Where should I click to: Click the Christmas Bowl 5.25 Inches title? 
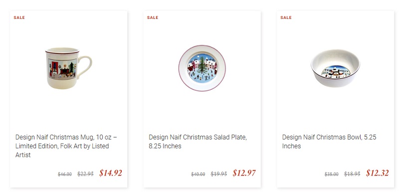coord(329,142)
